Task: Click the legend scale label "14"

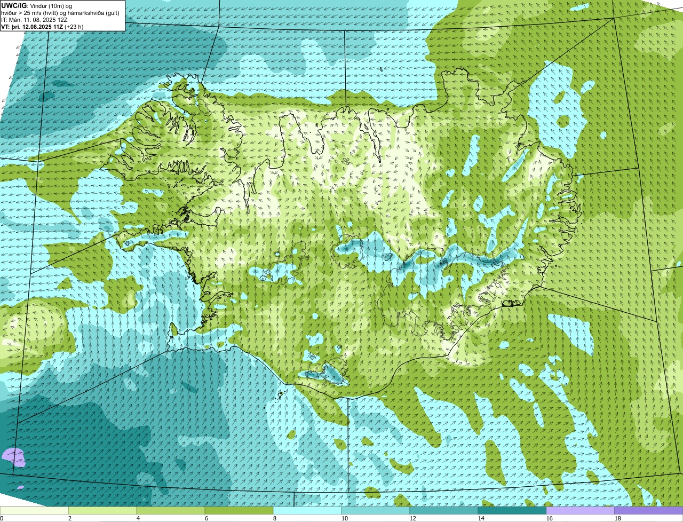Action: pos(481,518)
